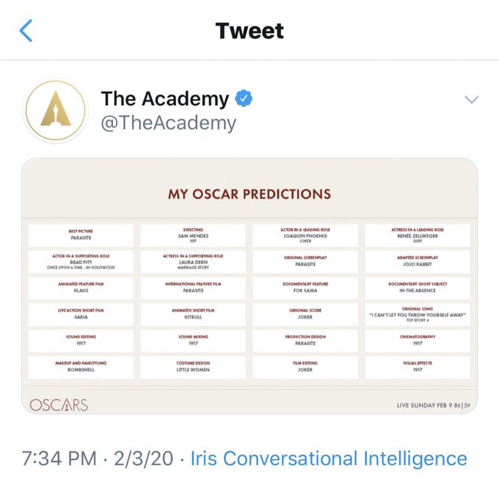499x482 pixels.
Task: Click the Oscars logo in image
Action: 59,404
